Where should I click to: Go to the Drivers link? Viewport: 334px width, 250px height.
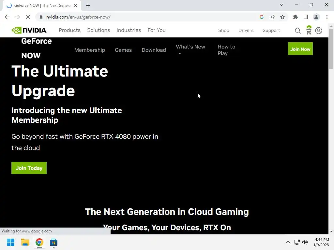click(246, 30)
